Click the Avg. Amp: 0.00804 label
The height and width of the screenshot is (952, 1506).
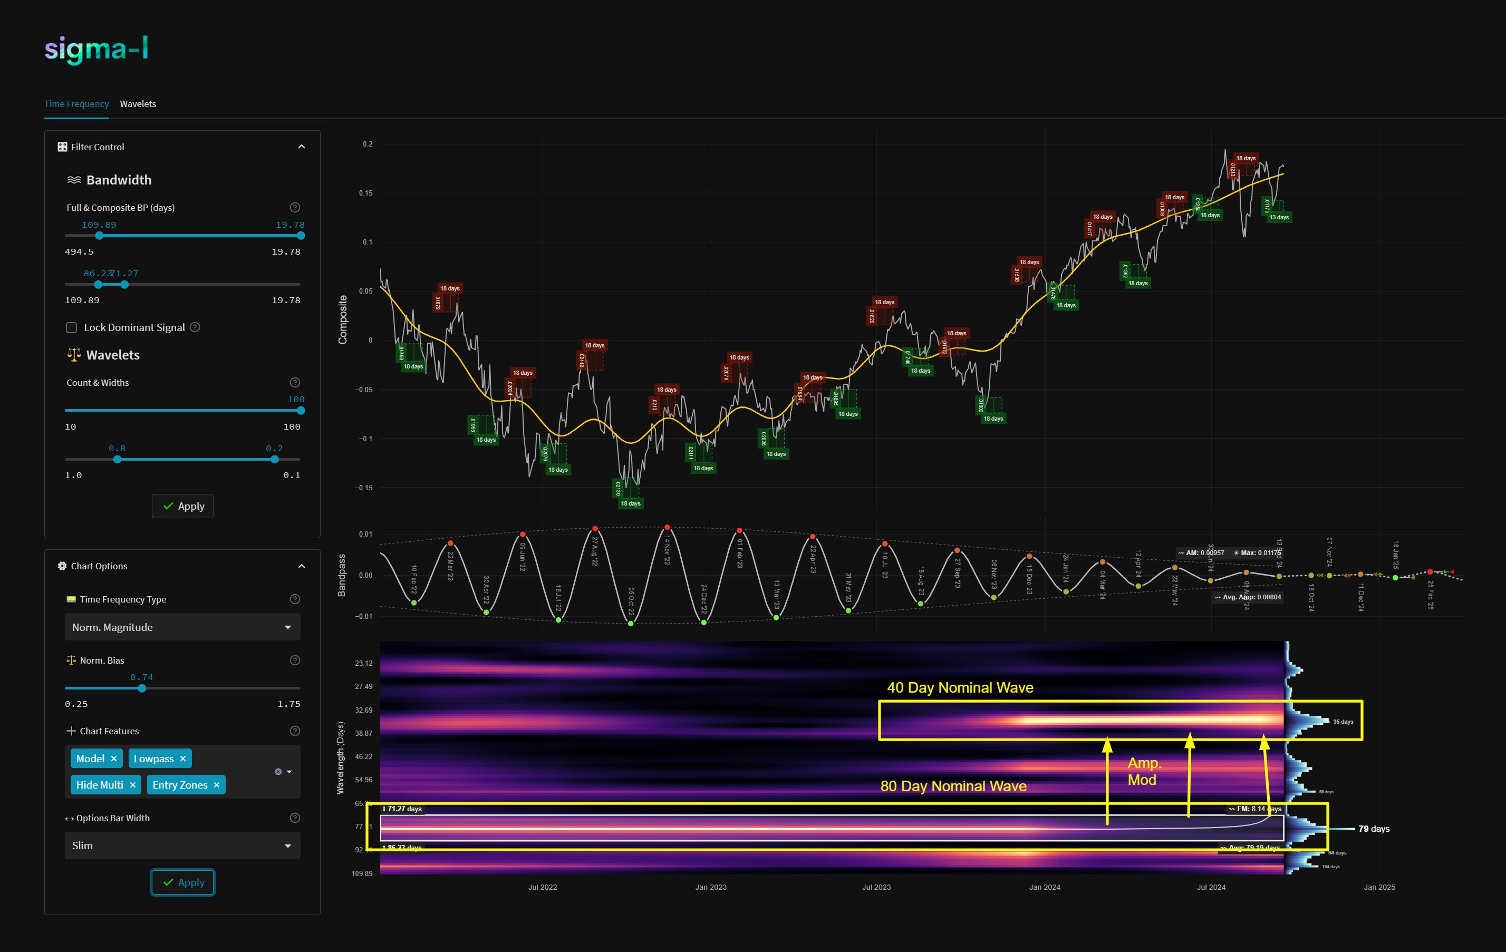click(1248, 598)
